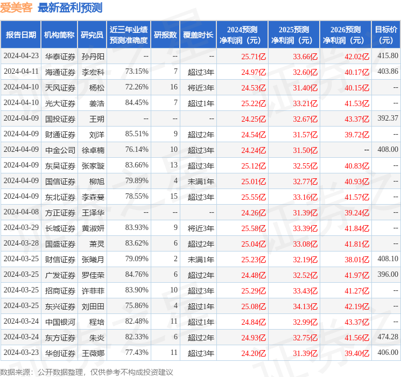
Task: Select the 中国银河 institution cell
Action: 60,322
